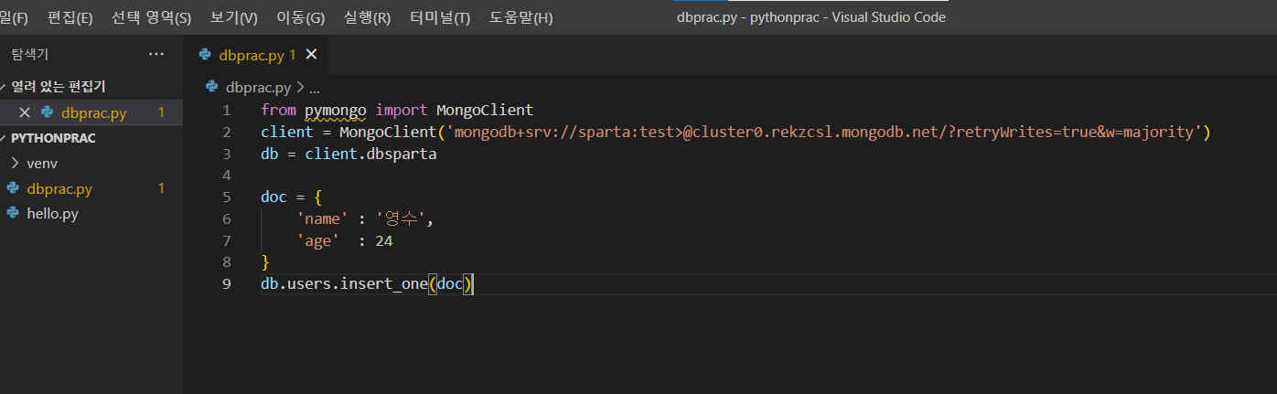The image size is (1277, 394).
Task: Open the 도움말(H) menu
Action: pos(520,17)
